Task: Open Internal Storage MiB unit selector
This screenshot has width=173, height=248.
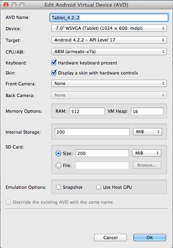Action: tap(147, 132)
